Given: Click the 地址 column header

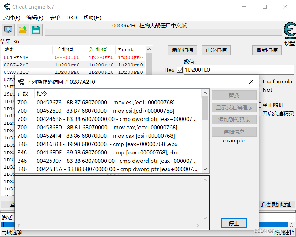Looking at the screenshot, I should 28,49.
